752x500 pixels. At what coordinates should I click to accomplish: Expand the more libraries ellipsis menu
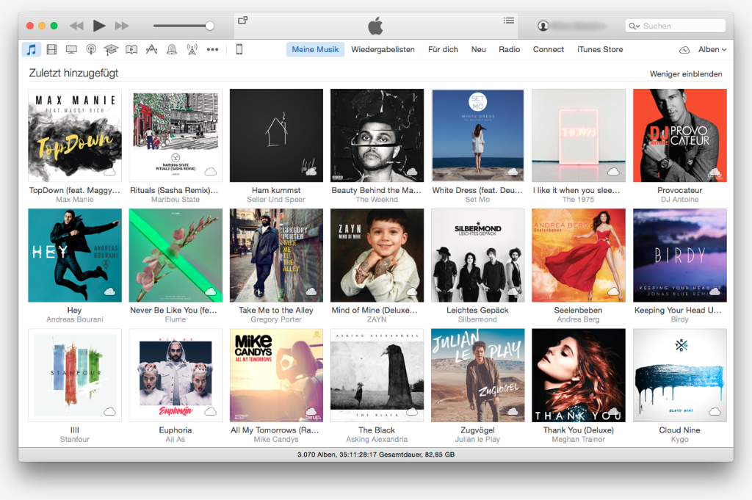coord(212,50)
